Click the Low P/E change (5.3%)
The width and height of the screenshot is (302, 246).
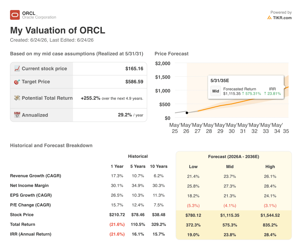click(193, 206)
